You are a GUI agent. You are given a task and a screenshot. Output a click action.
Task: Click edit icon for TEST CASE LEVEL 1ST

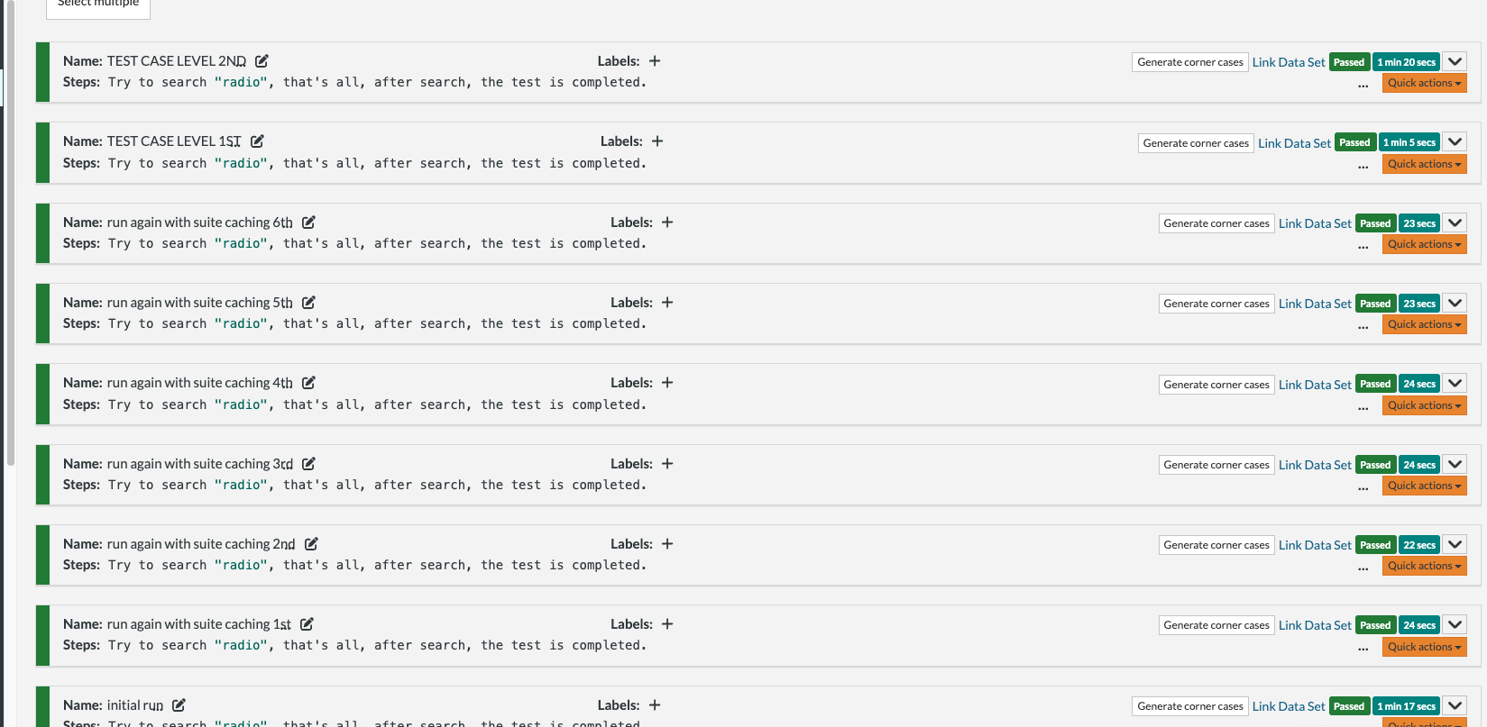(257, 141)
